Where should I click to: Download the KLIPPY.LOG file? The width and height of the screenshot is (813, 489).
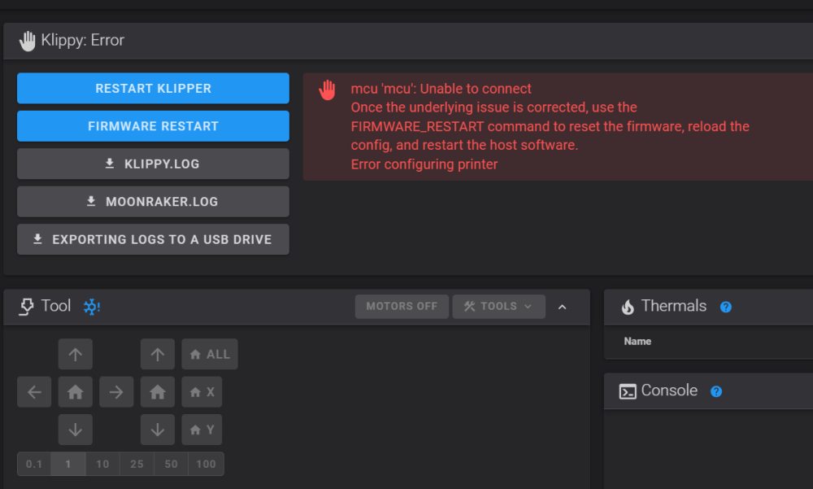153,164
